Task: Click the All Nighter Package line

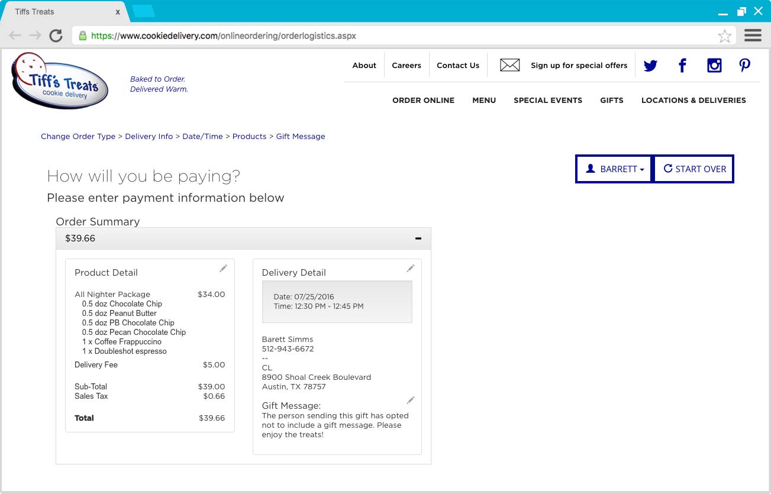Action: pos(112,295)
